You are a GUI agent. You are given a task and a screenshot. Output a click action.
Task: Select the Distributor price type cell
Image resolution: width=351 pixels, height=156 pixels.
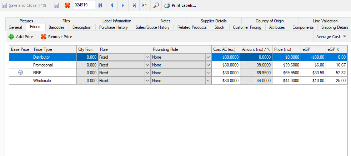point(54,57)
